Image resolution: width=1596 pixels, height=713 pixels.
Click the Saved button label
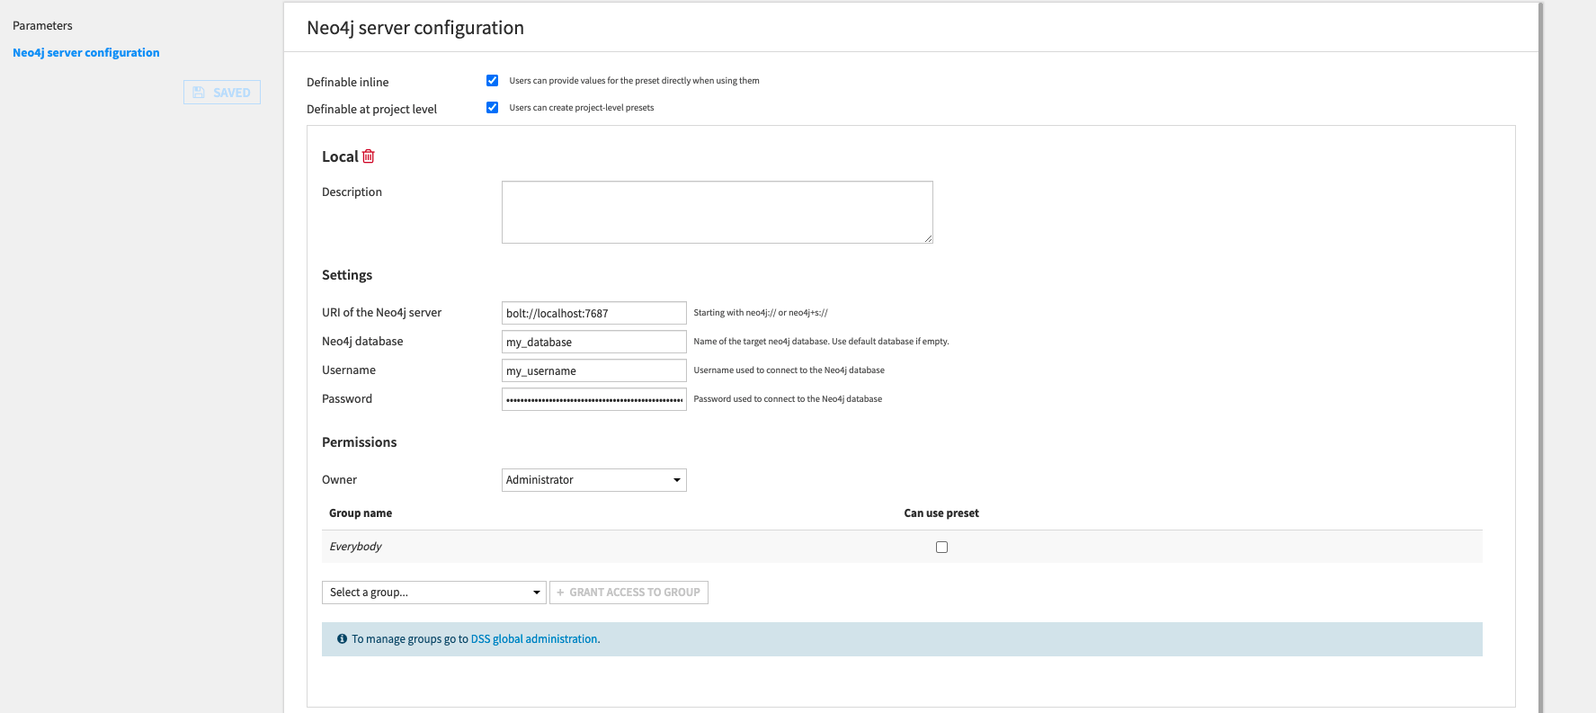232,93
